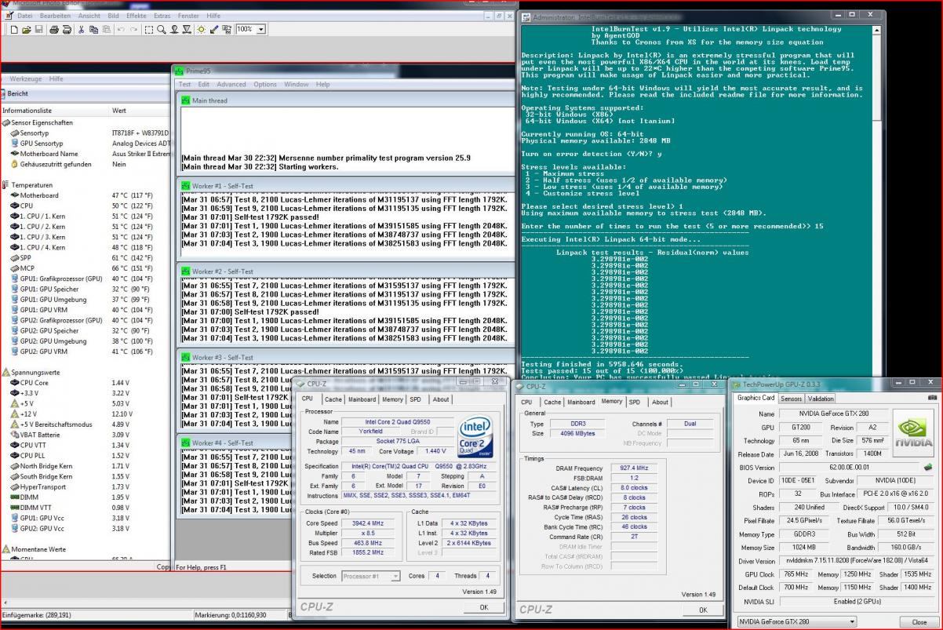Click the GPU-Z screenshot camera icon
The height and width of the screenshot is (630, 943).
tap(932, 398)
